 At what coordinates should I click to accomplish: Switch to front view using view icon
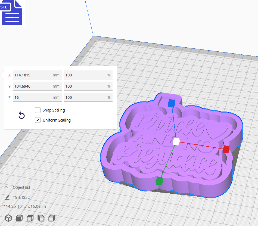(18, 218)
